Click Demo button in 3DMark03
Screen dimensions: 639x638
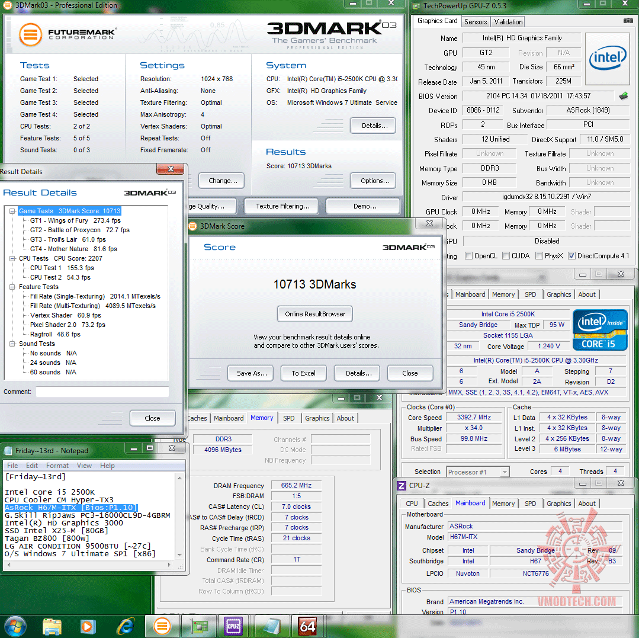[x=363, y=206]
